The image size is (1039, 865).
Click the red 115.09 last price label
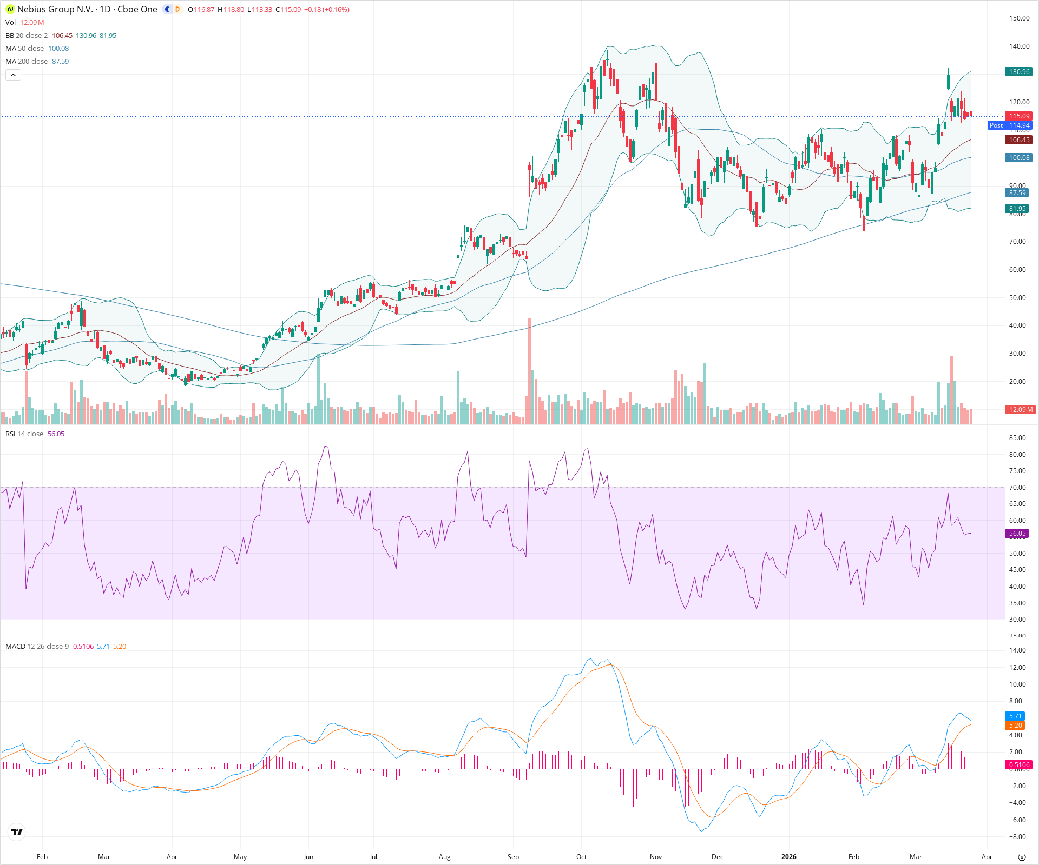(x=1020, y=116)
